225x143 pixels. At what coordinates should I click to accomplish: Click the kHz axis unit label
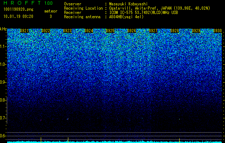pos(3,29)
